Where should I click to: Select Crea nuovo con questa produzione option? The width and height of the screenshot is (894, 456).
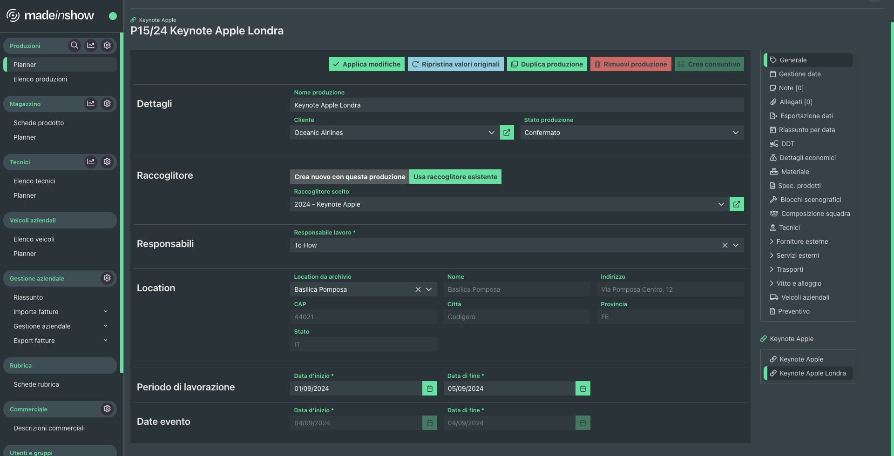[350, 177]
